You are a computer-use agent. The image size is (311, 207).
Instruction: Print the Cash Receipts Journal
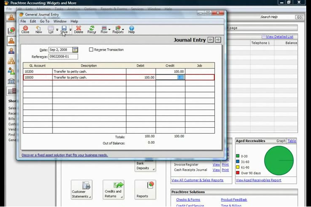pyautogui.click(x=225, y=170)
